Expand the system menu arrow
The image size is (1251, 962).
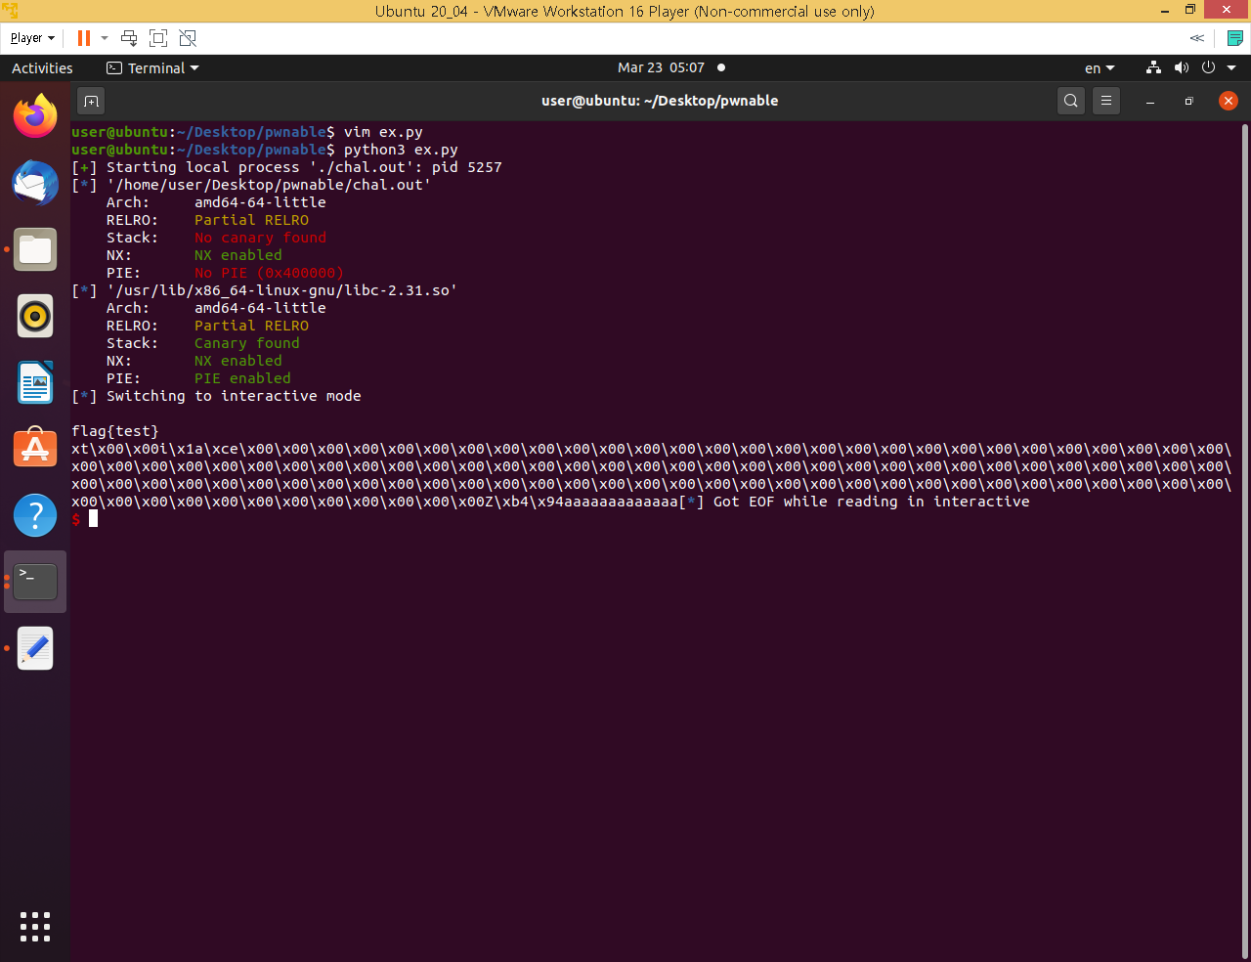point(1231,68)
